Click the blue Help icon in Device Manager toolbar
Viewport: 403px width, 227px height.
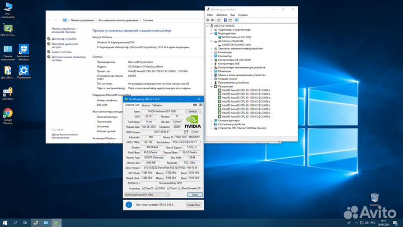(x=225, y=20)
